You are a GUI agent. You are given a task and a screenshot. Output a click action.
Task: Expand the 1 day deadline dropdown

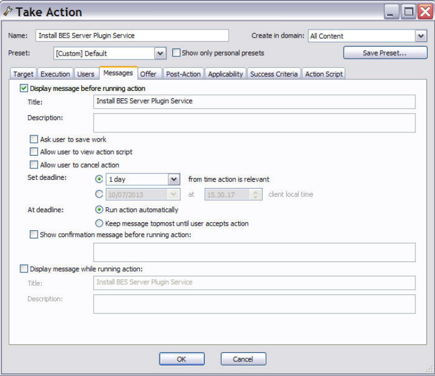pos(174,179)
